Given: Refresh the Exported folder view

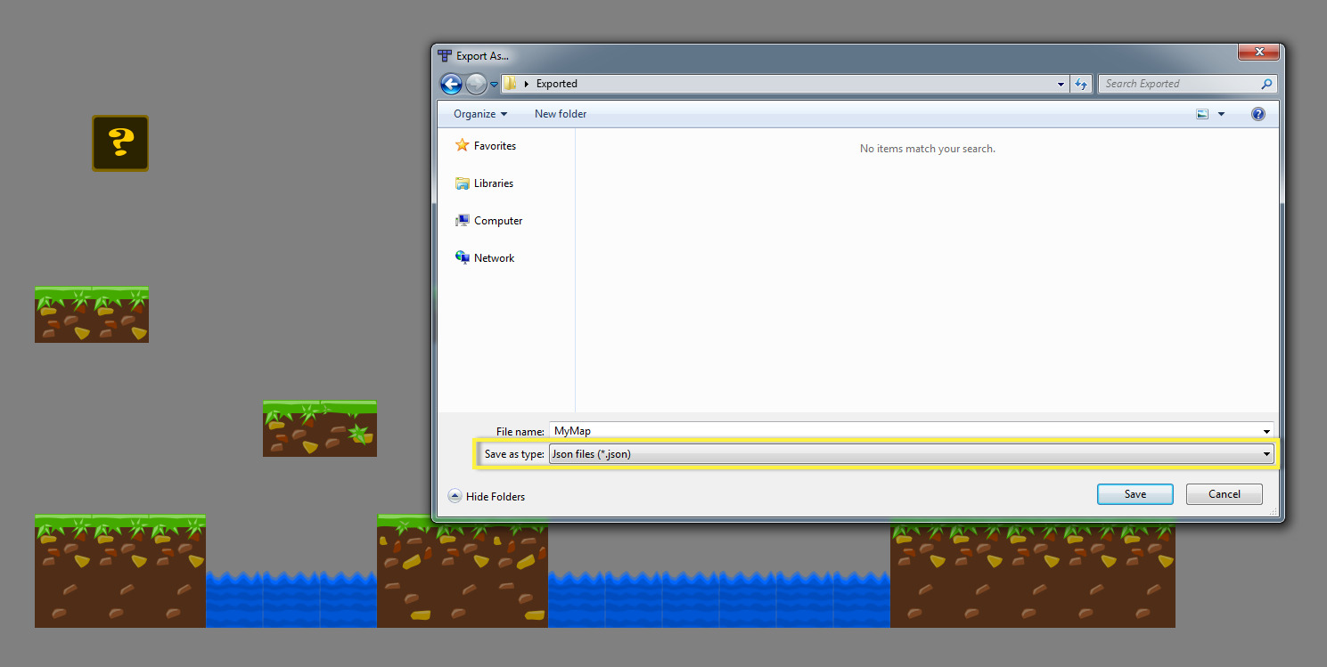Looking at the screenshot, I should 1081,83.
